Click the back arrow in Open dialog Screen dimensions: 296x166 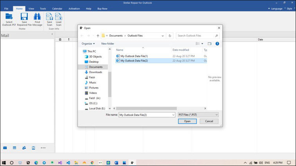82,36
